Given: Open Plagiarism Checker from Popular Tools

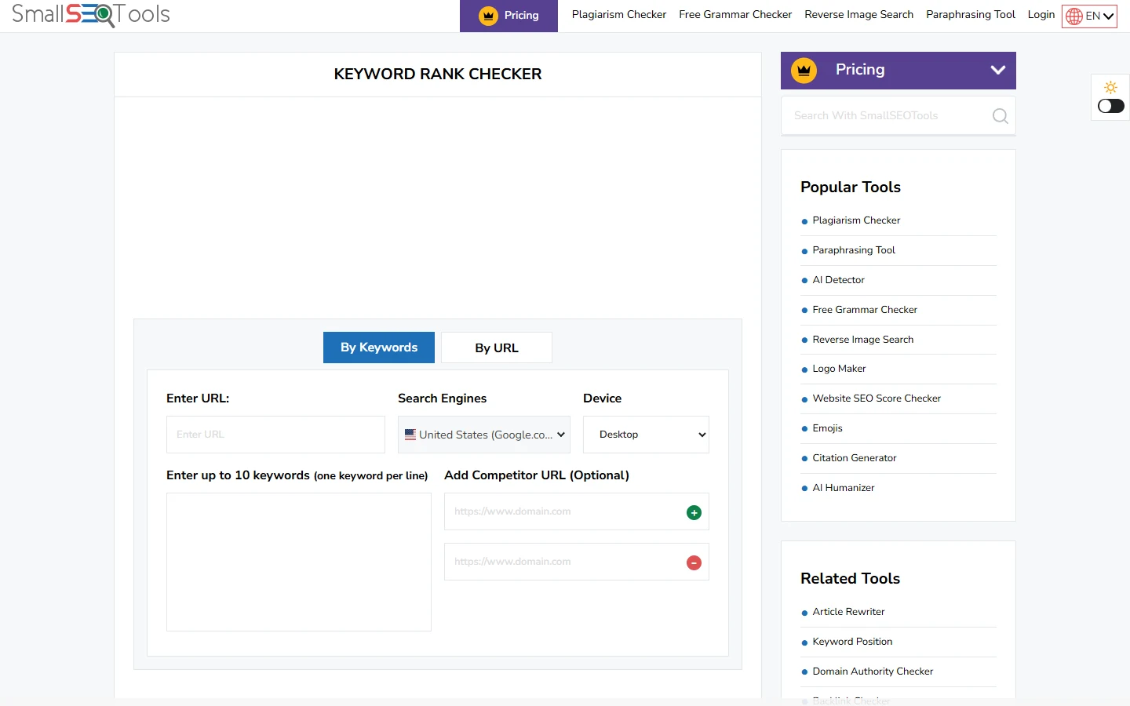Looking at the screenshot, I should 856,220.
